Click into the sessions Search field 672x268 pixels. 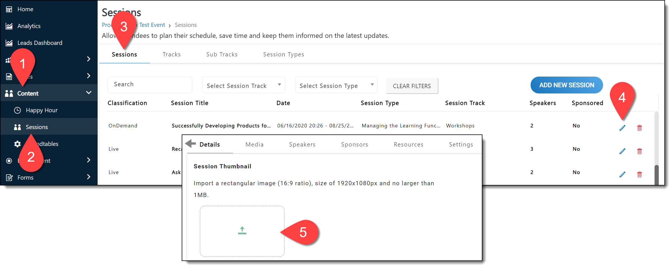tap(150, 84)
